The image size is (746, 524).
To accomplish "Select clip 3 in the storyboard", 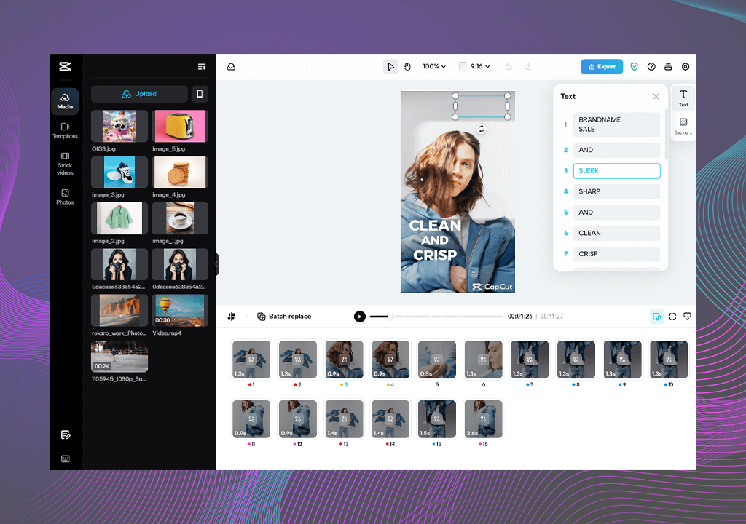I will click(x=344, y=360).
